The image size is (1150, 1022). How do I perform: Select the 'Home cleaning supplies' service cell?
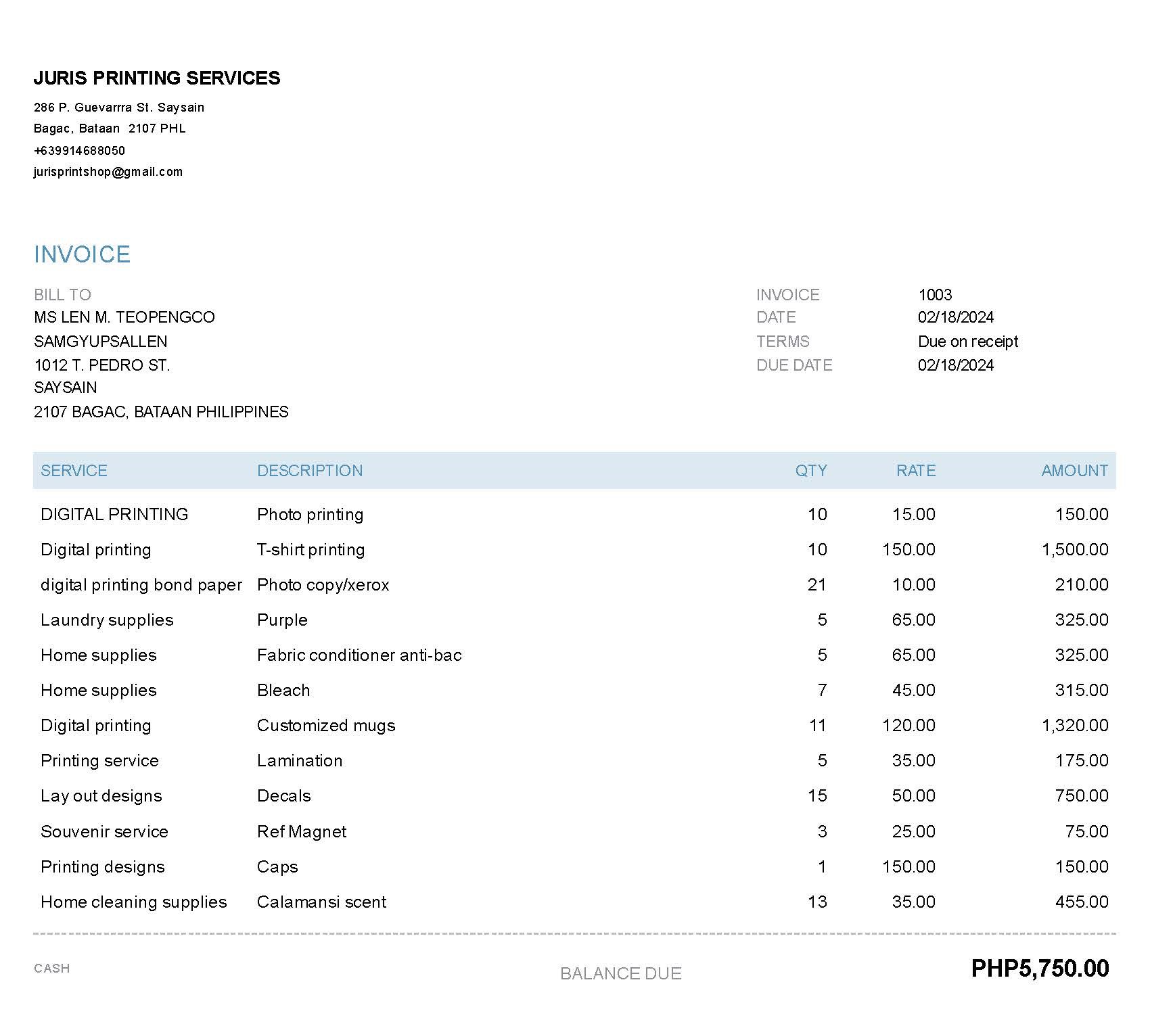(134, 902)
